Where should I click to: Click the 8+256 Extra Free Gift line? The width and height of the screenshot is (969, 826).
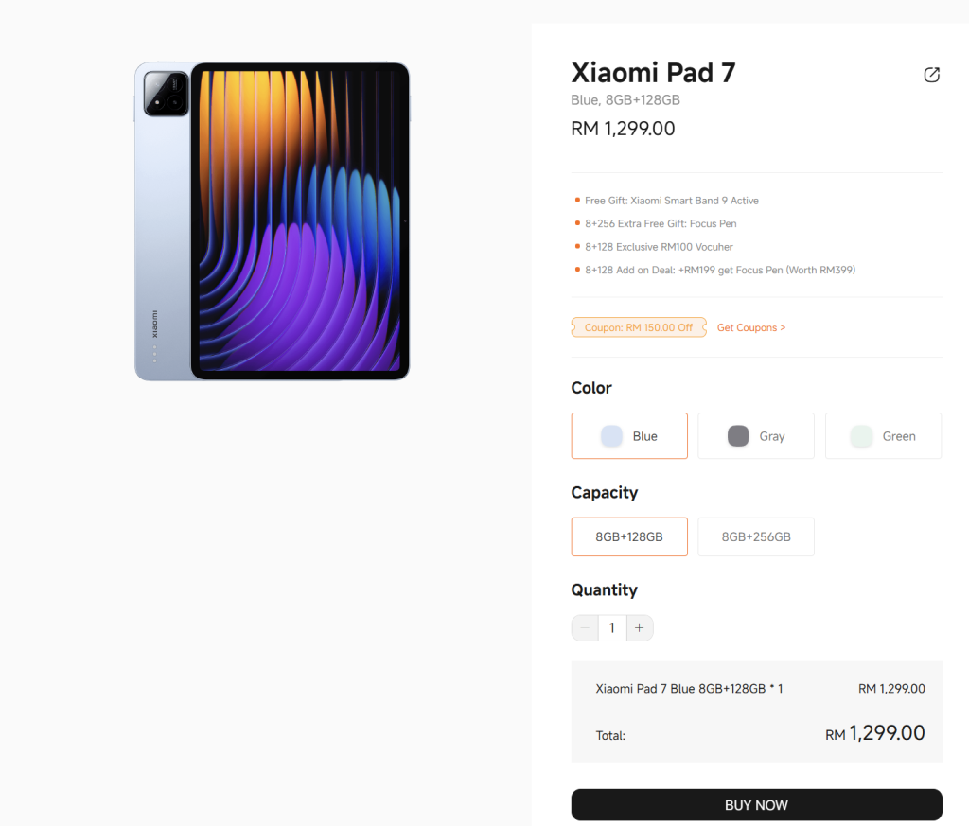[x=661, y=224]
